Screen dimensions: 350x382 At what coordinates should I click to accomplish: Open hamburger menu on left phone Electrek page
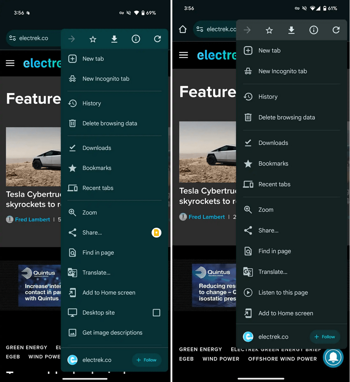tap(10, 63)
